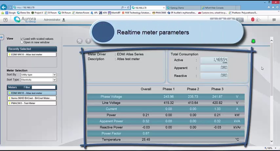Open the Sort By Utility type dropdown
Screen dimensions: 280x151
38,75
